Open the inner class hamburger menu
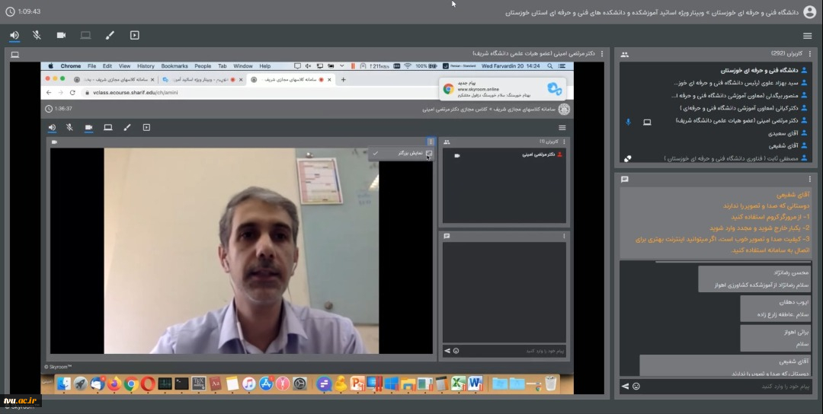Screen dimensions: 823x414 tap(562, 128)
